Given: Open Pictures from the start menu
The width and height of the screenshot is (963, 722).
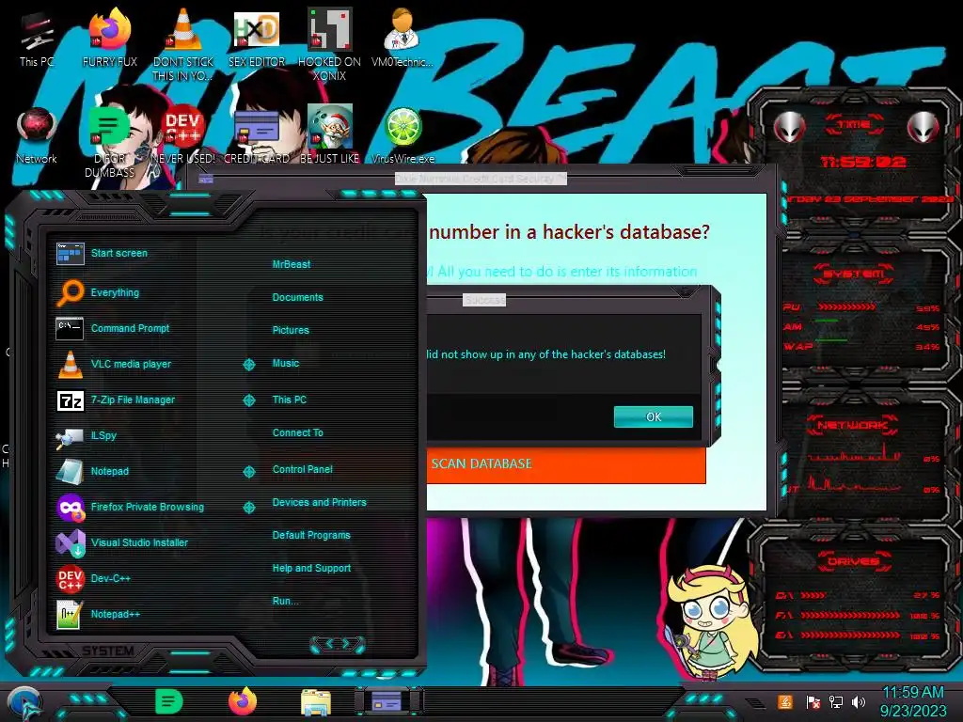Looking at the screenshot, I should click(x=291, y=330).
